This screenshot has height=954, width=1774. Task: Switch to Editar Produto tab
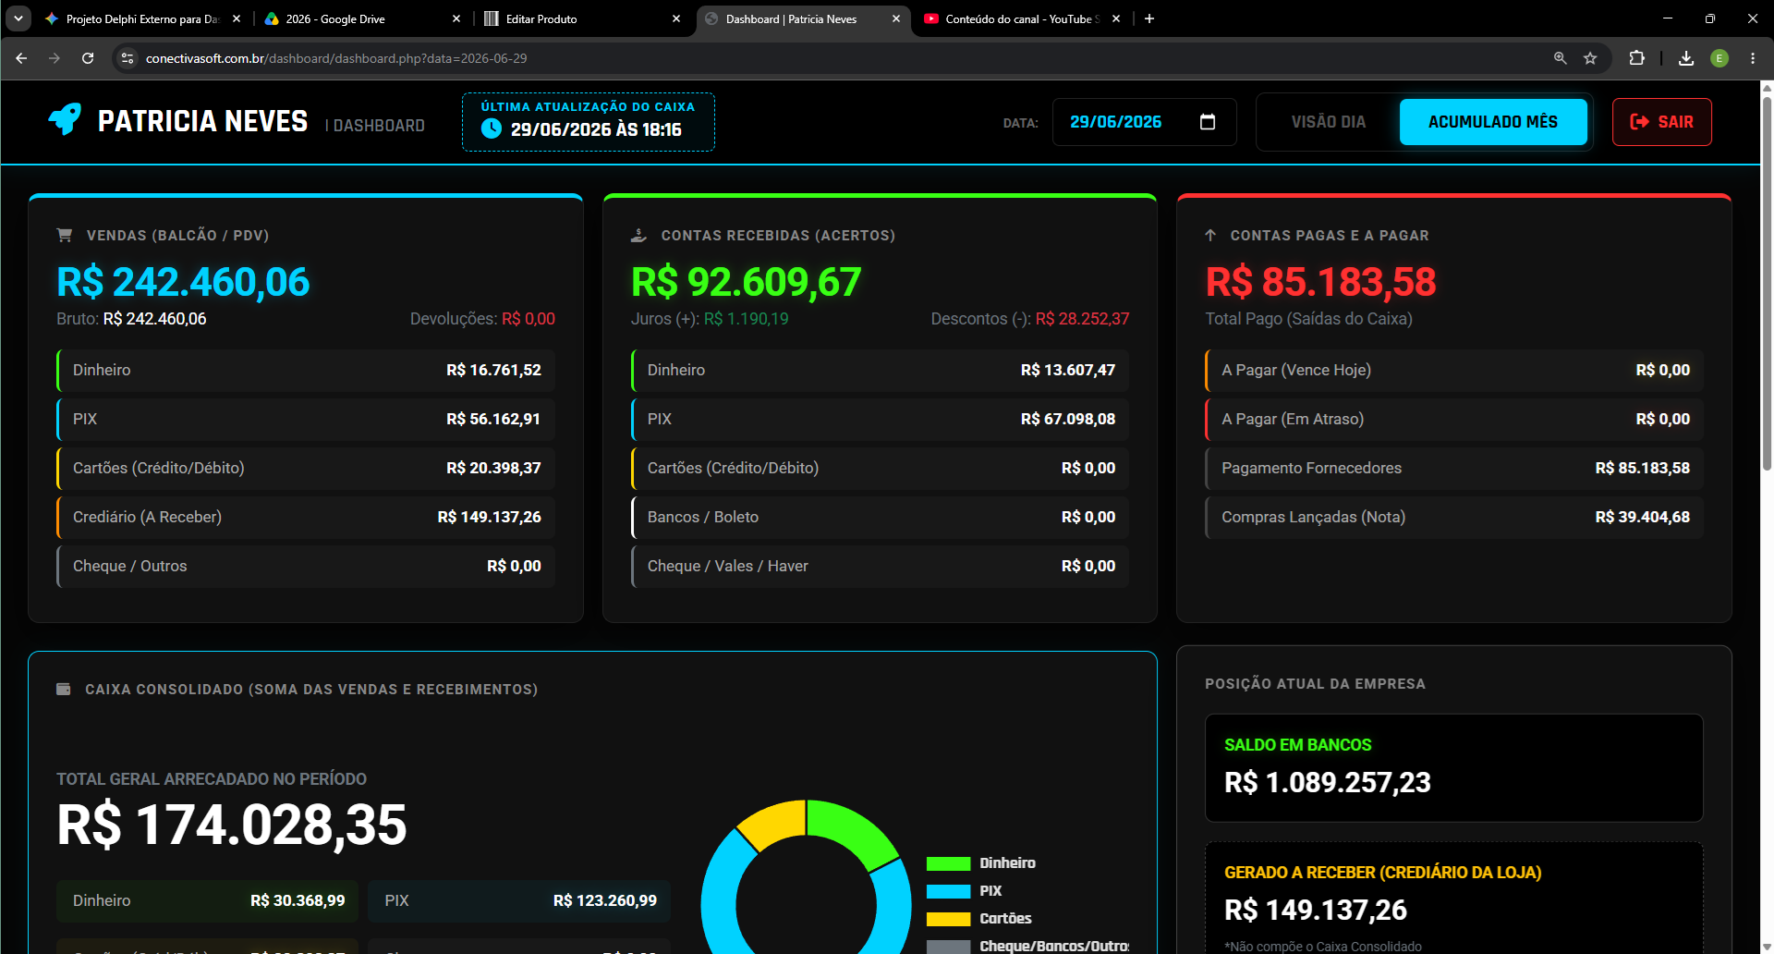point(580,18)
